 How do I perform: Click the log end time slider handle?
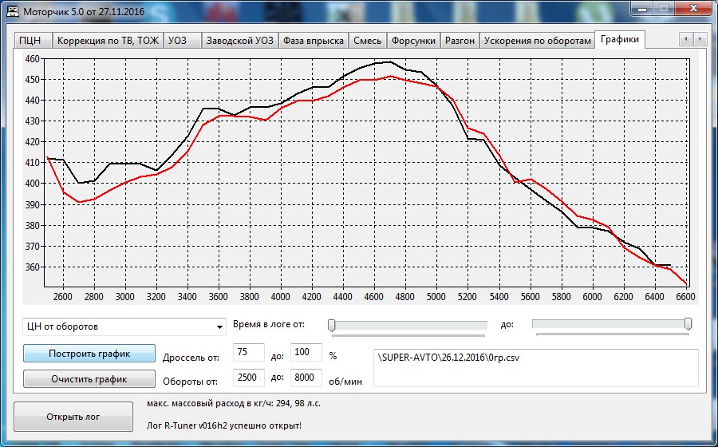[688, 324]
